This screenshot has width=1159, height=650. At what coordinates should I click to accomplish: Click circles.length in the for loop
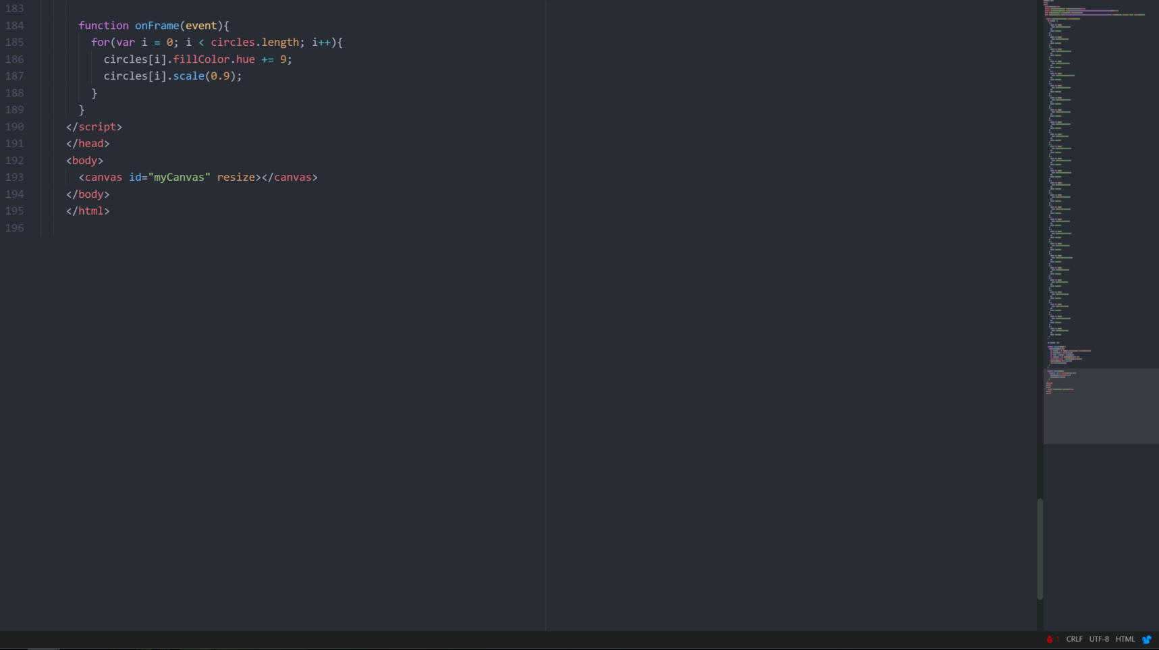[254, 43]
